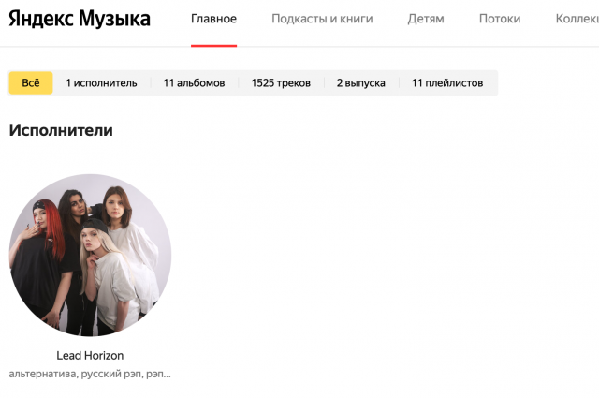Open the альтернатива genre link
This screenshot has height=398, width=599.
(x=44, y=374)
